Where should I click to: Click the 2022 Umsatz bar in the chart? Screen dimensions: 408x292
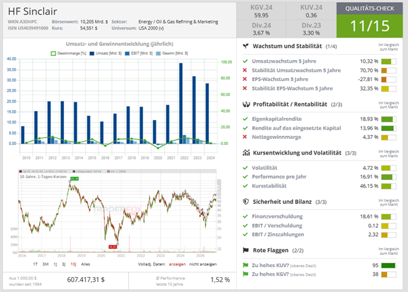coord(181,103)
